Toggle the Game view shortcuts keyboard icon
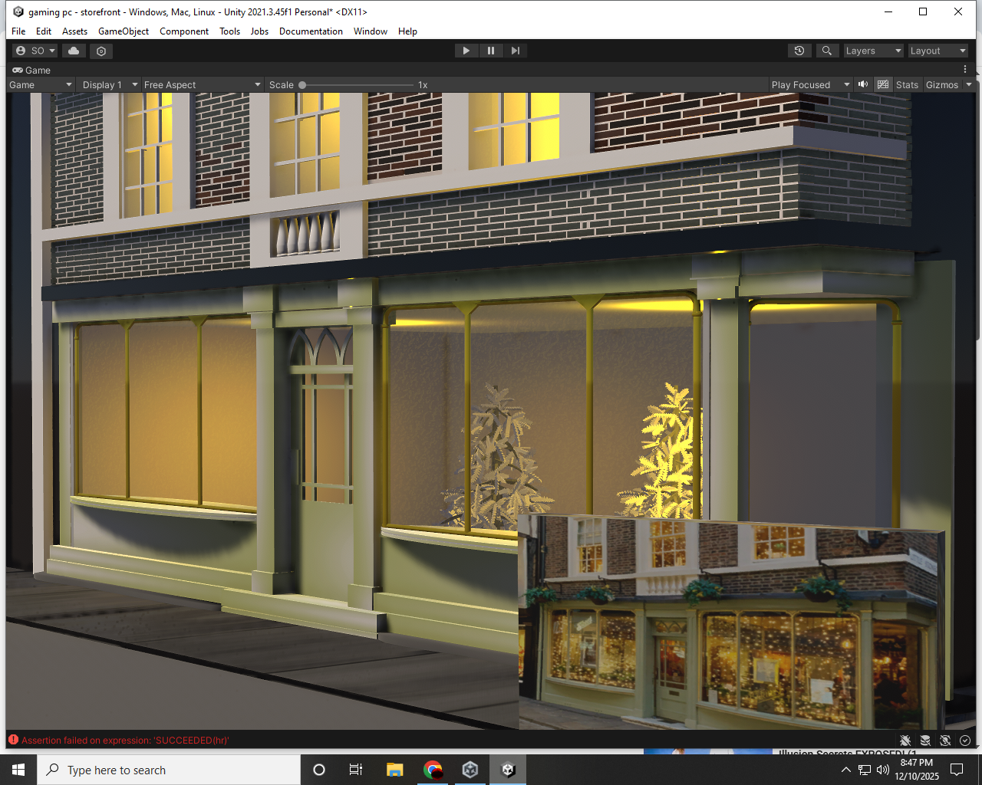Viewport: 982px width, 785px height. tap(883, 84)
